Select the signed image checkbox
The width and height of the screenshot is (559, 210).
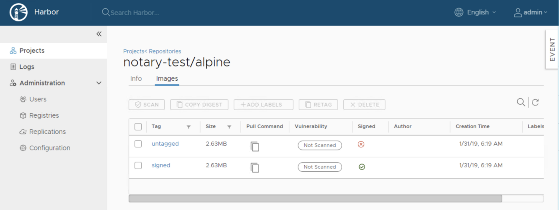pyautogui.click(x=138, y=165)
